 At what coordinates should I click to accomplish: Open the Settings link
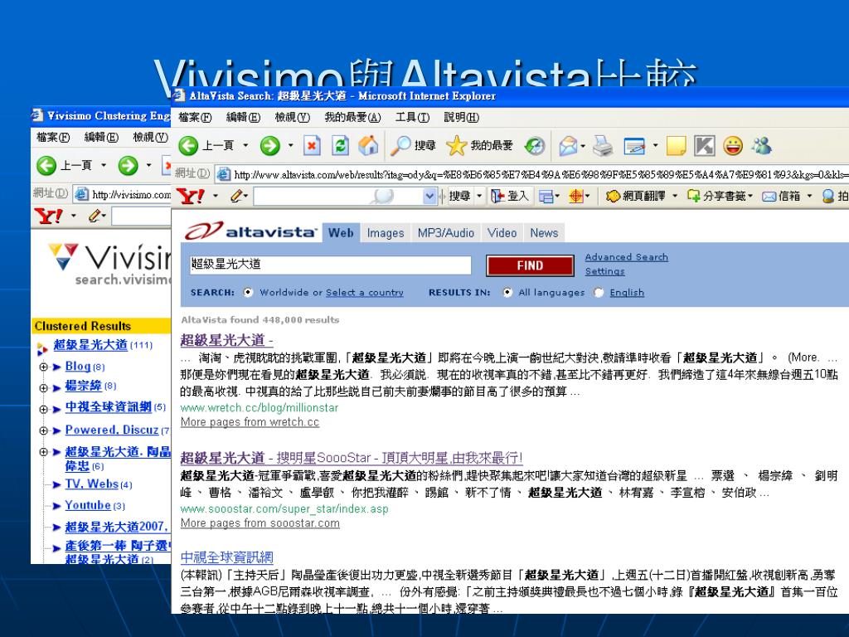pyautogui.click(x=604, y=271)
